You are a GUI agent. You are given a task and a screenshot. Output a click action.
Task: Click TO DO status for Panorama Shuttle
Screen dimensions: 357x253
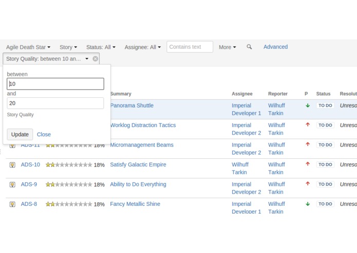point(325,106)
